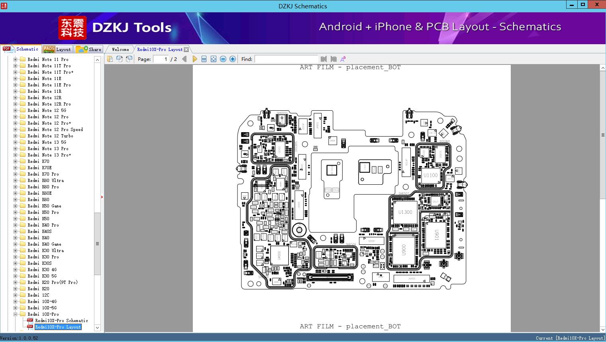The width and height of the screenshot is (606, 342).
Task: Open the Share tab
Action: (x=88, y=49)
